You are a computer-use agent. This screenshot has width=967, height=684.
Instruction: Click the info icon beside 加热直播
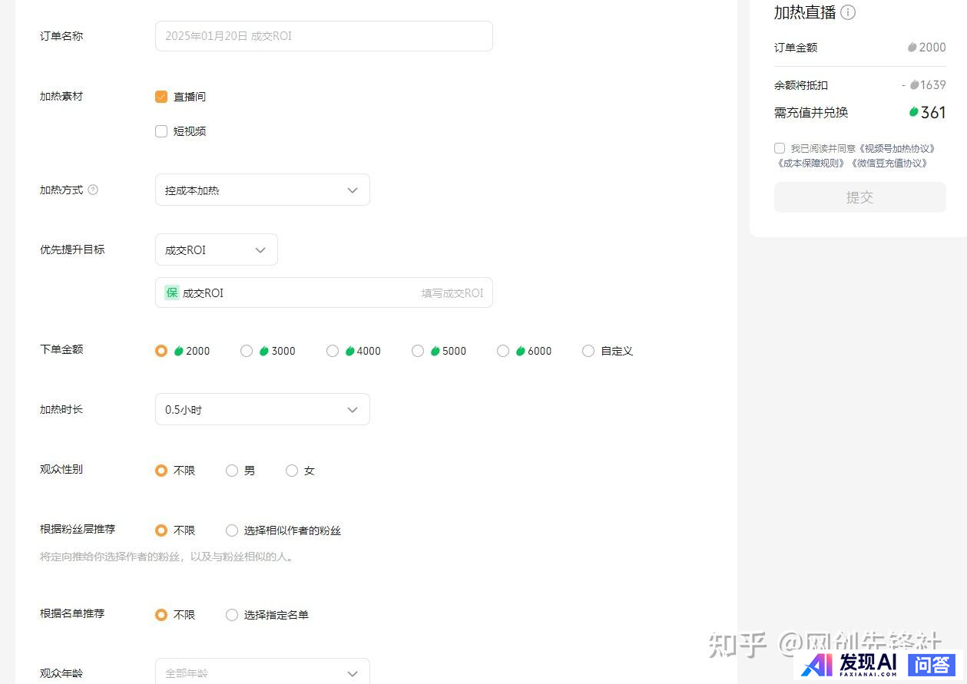tap(848, 13)
